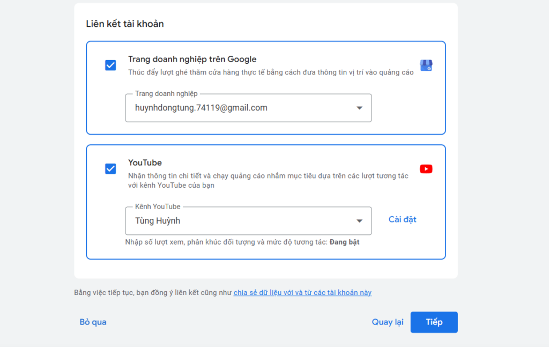Uncheck the Trang doanh nghiệp trên Google checkbox
This screenshot has width=549, height=347.
(x=110, y=65)
